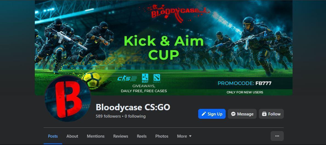Click the More dropdown arrow
Viewport: 326px width, 145px height.
(x=190, y=136)
